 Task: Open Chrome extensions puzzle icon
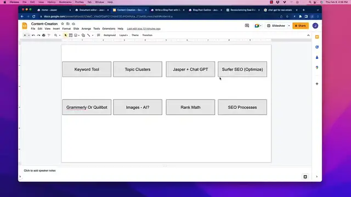300,16
